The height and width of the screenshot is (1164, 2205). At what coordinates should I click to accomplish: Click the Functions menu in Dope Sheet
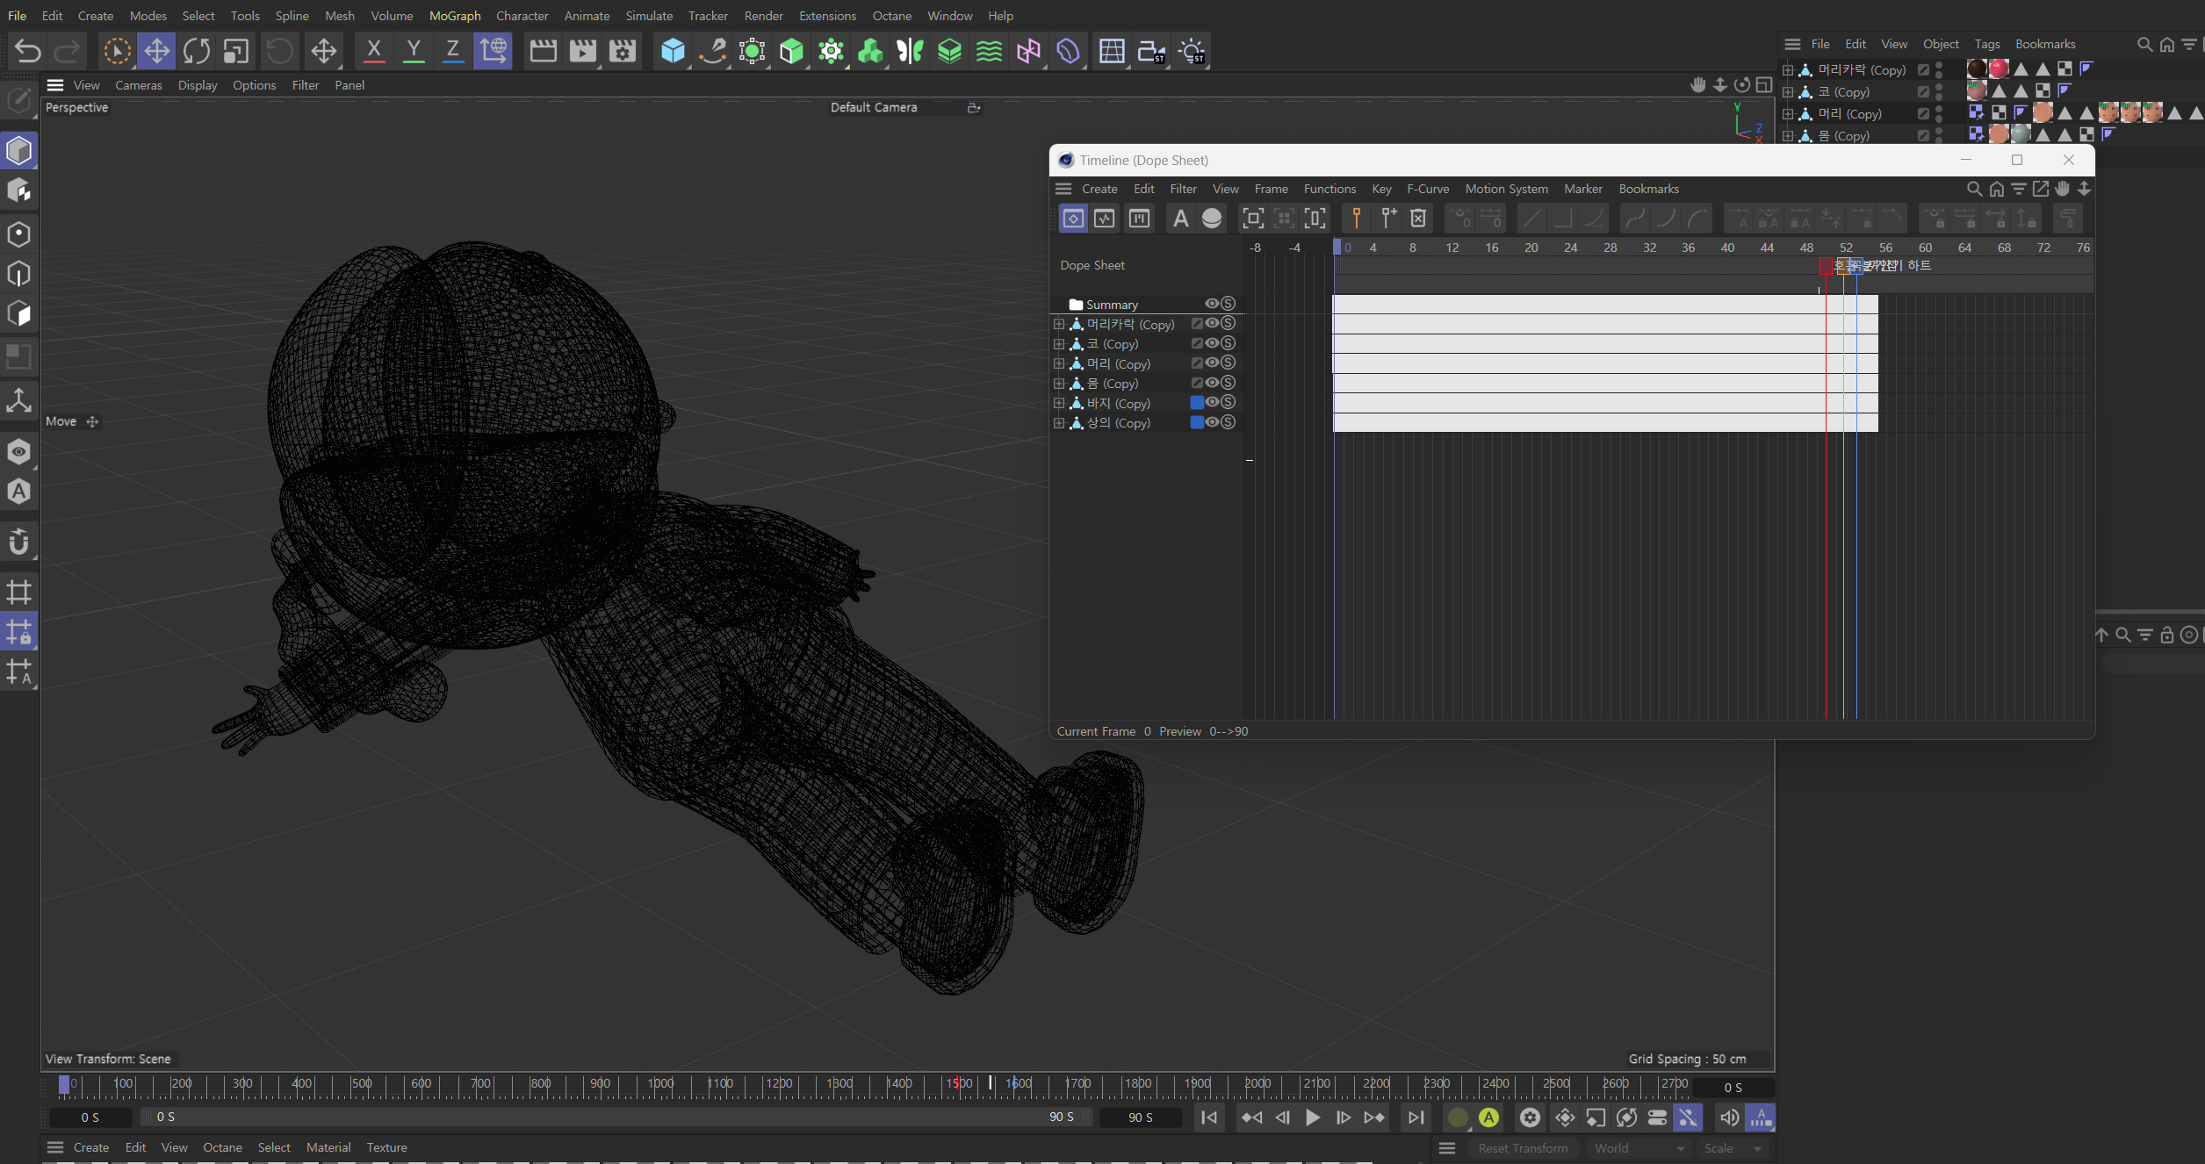point(1327,187)
